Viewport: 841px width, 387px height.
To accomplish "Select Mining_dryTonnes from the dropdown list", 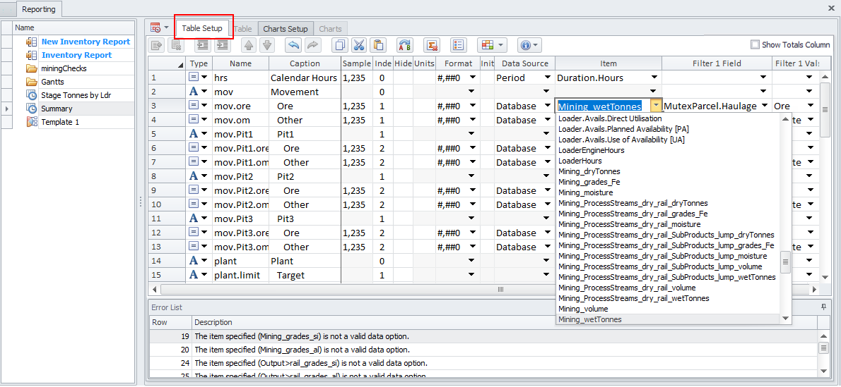I will pyautogui.click(x=589, y=171).
